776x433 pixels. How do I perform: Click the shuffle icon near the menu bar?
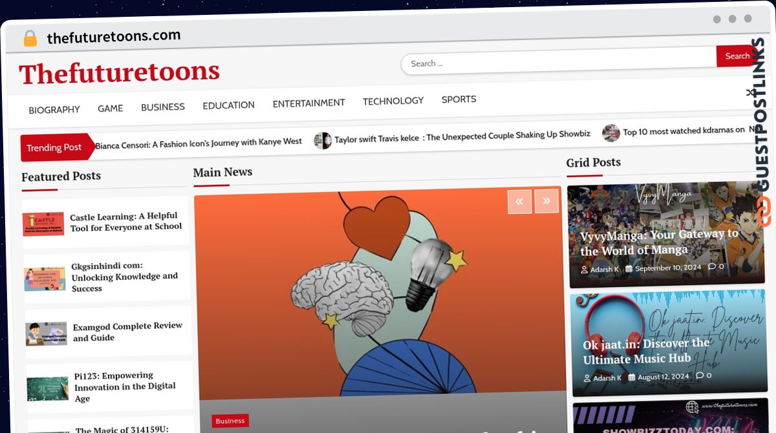[x=750, y=93]
